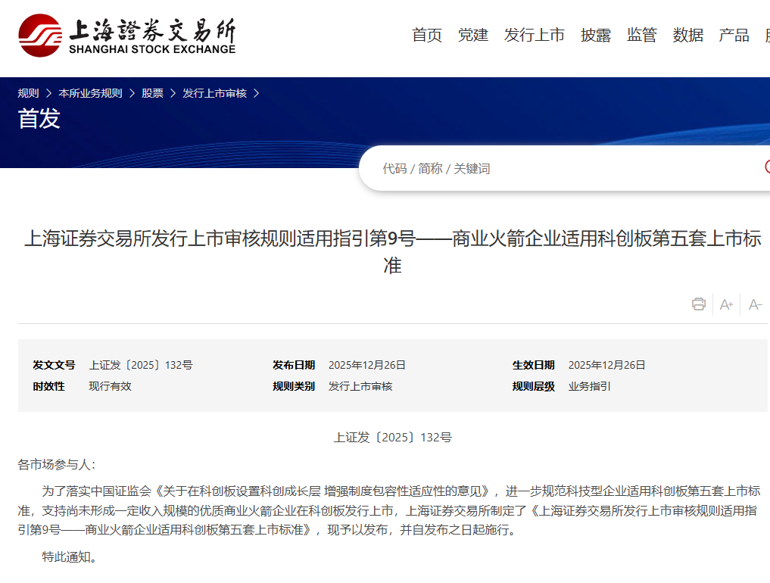
Task: Click the chevron after 发行上市审核 breadcrumb
Action: tap(256, 93)
